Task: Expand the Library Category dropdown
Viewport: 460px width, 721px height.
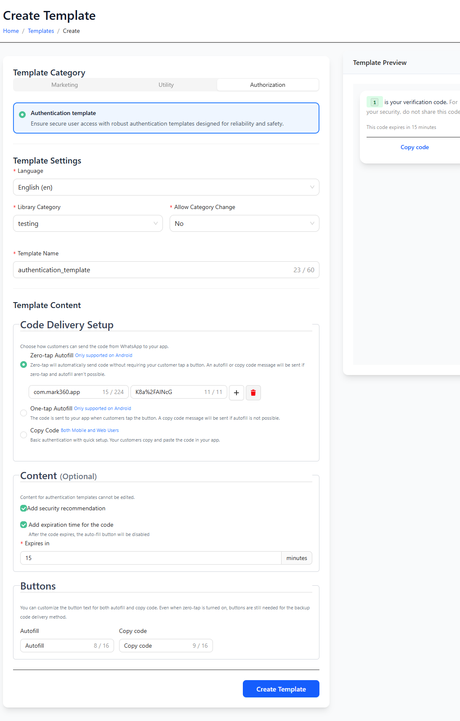Action: [88, 223]
